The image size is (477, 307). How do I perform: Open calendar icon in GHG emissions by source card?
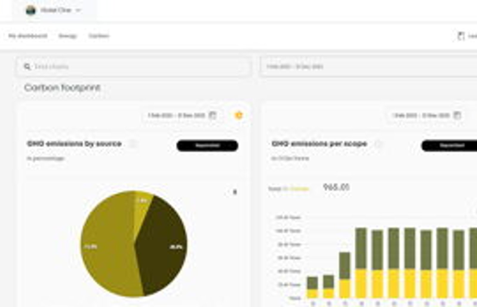(213, 115)
